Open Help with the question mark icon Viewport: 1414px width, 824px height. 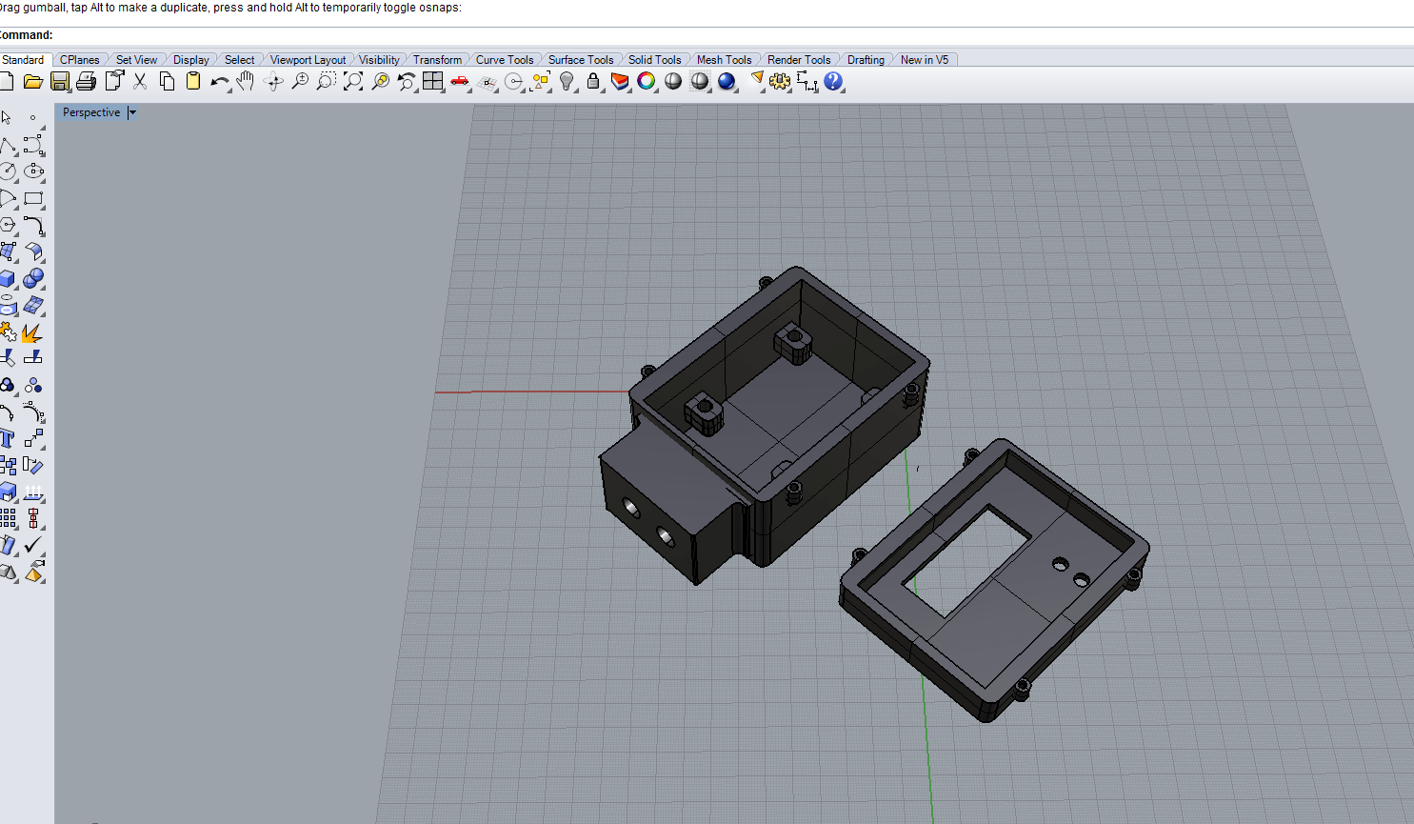pos(834,82)
